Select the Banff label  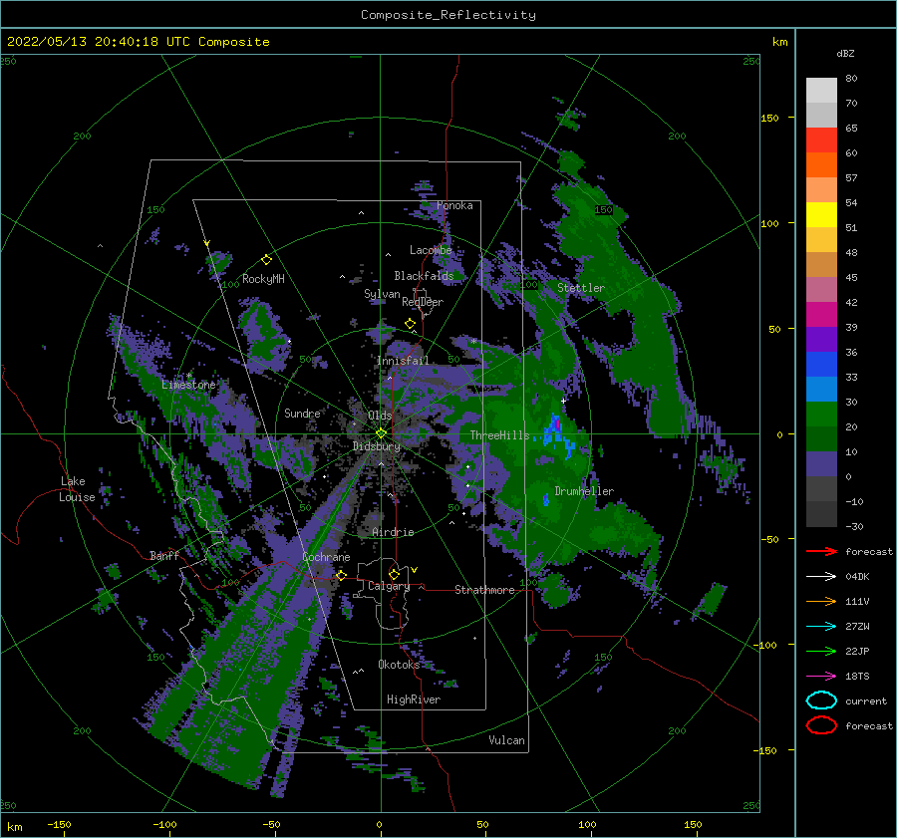pos(164,556)
